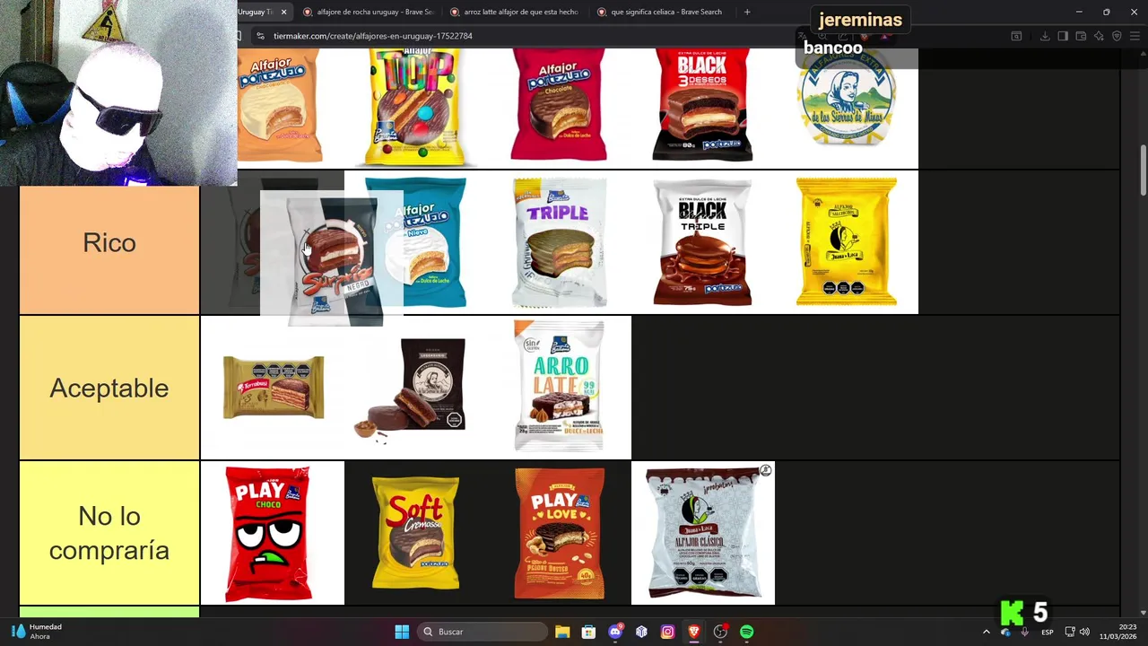
Task: Open Instagram from taskbar
Action: [x=667, y=632]
